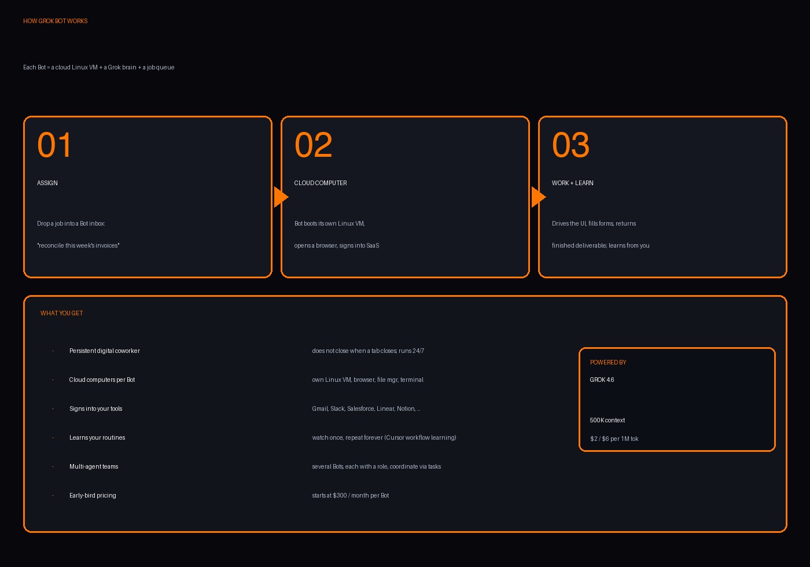Click the large '03' step number
The height and width of the screenshot is (567, 810).
tap(570, 145)
